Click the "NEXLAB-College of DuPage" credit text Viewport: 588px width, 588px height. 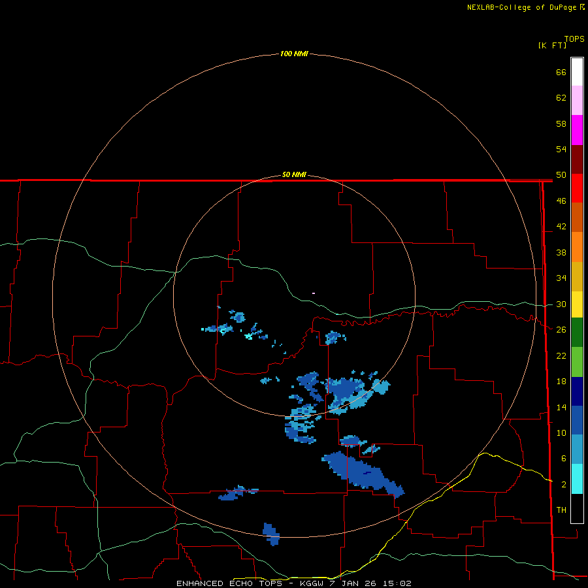(x=523, y=7)
